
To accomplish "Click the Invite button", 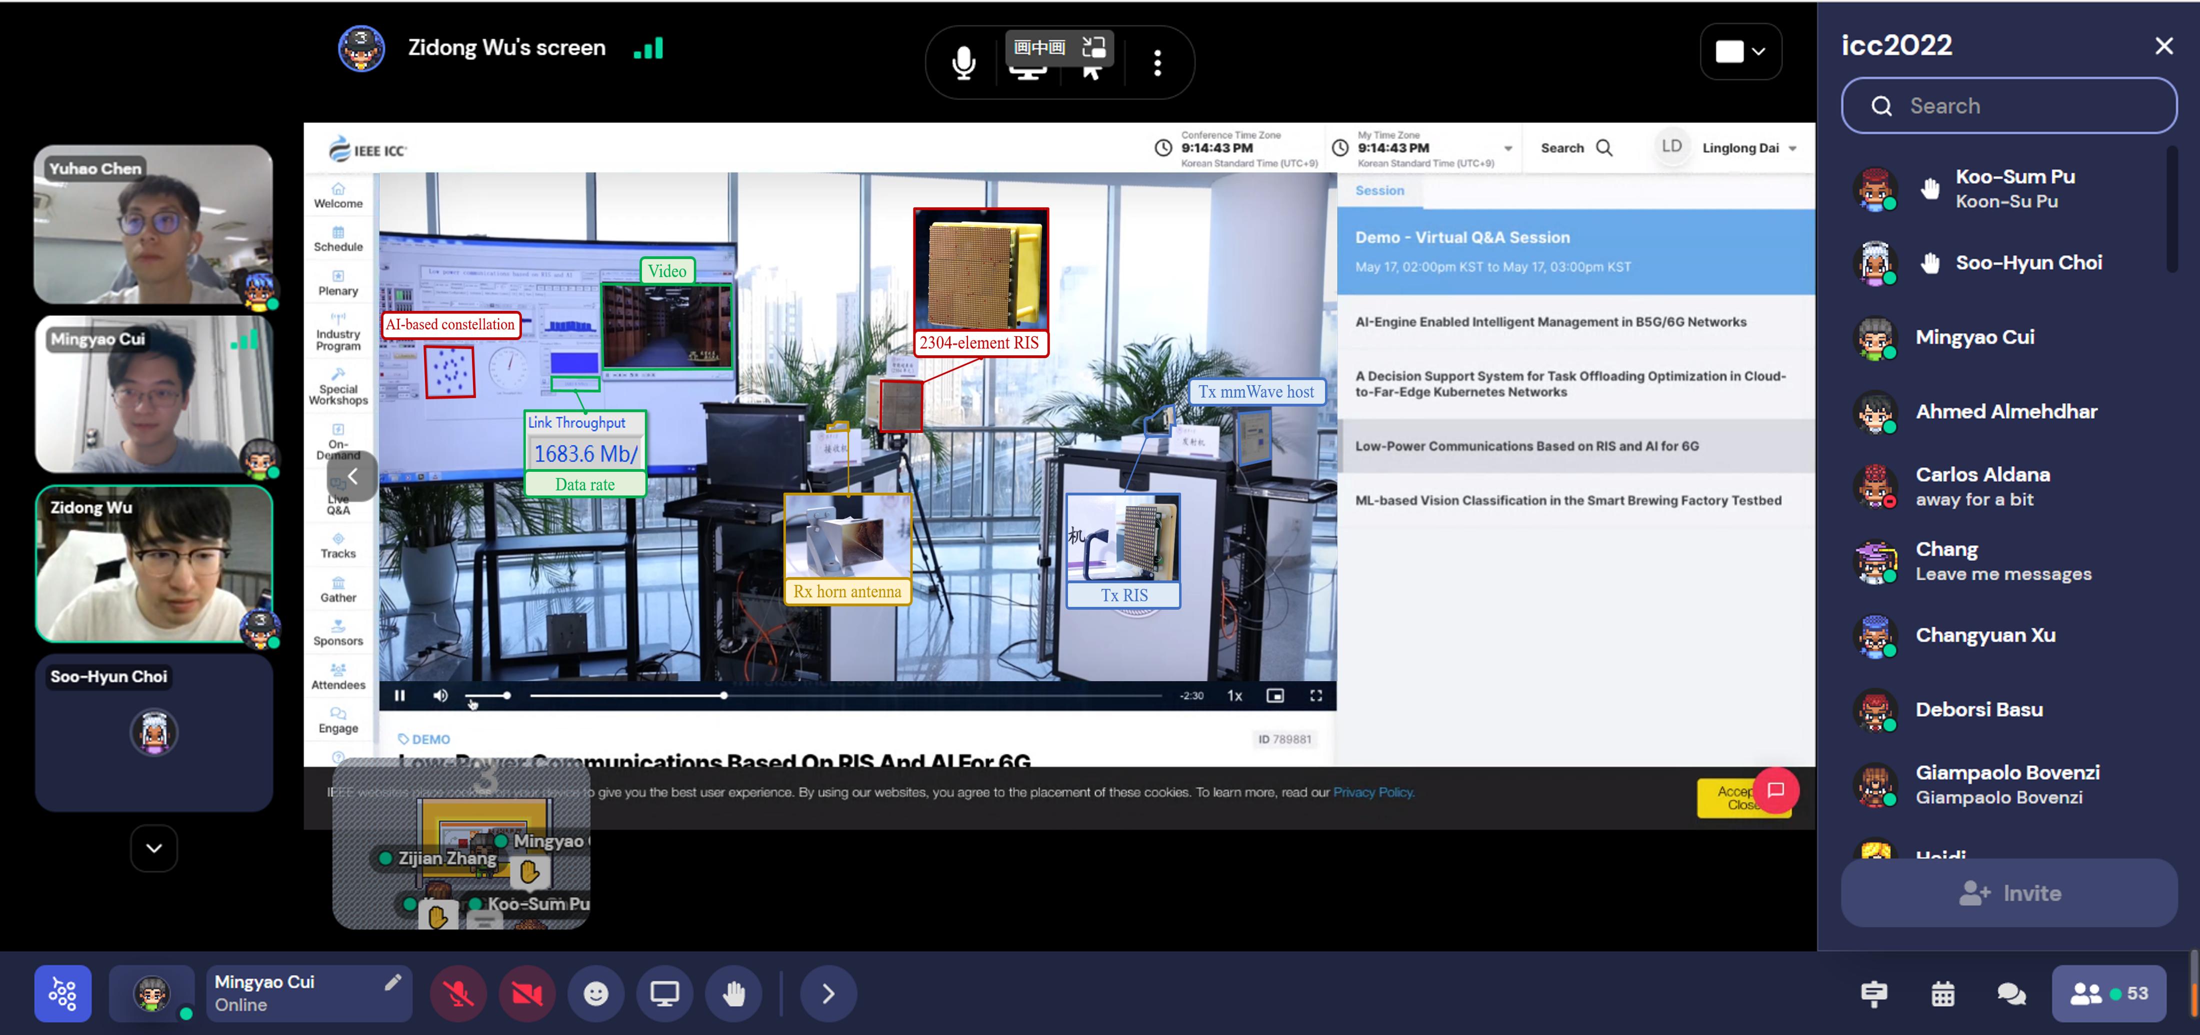I will point(2008,893).
